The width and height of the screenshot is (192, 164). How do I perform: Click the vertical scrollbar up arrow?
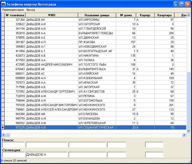click(188, 15)
